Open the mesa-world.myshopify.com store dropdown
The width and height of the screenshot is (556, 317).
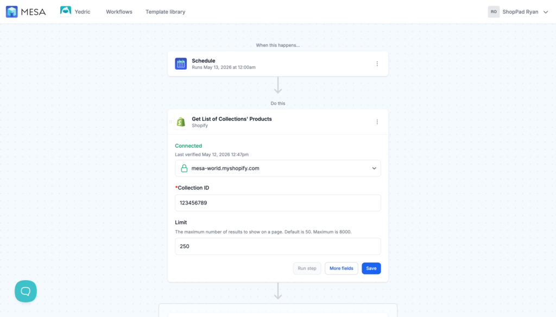pos(278,168)
